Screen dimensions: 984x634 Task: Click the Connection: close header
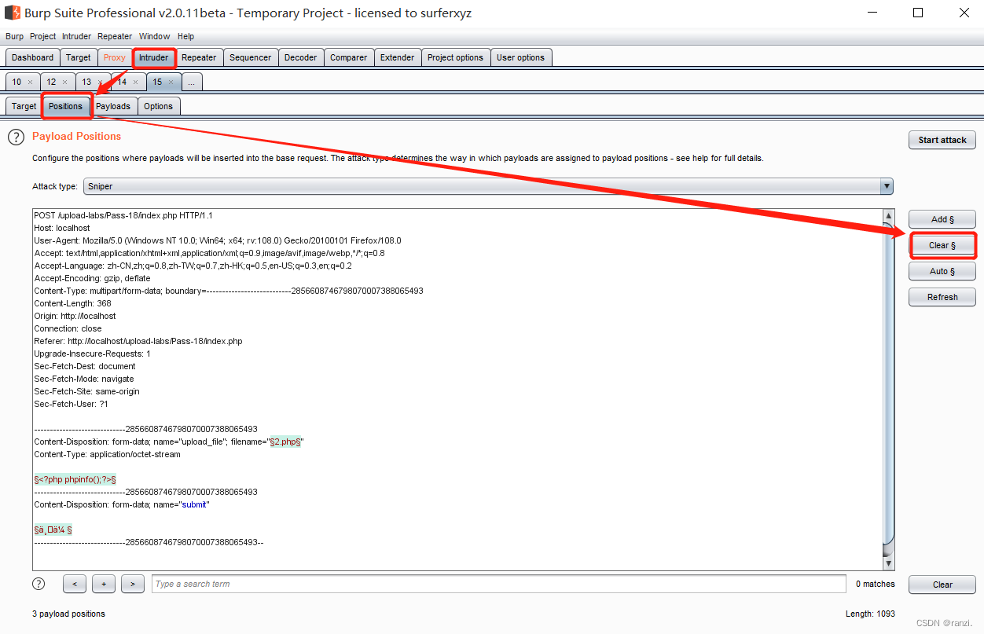click(x=68, y=328)
